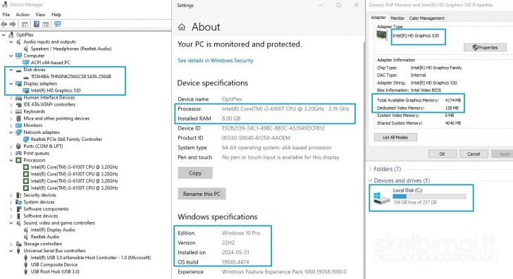Click the Home icon in Settings About

pyautogui.click(x=182, y=27)
